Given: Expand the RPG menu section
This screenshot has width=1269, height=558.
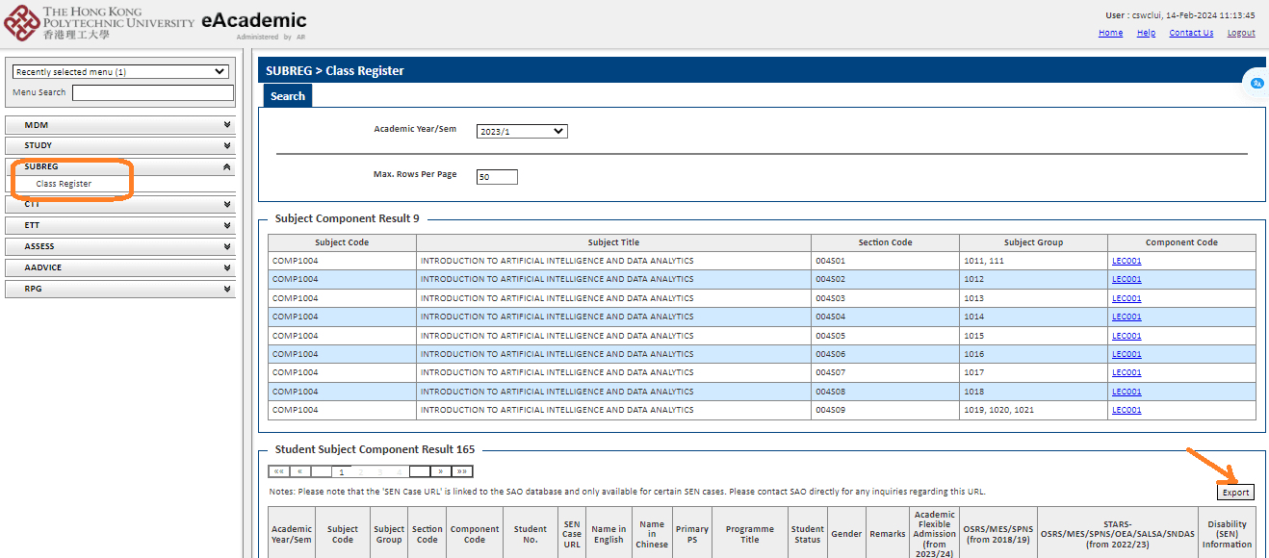Looking at the screenshot, I should [x=120, y=289].
